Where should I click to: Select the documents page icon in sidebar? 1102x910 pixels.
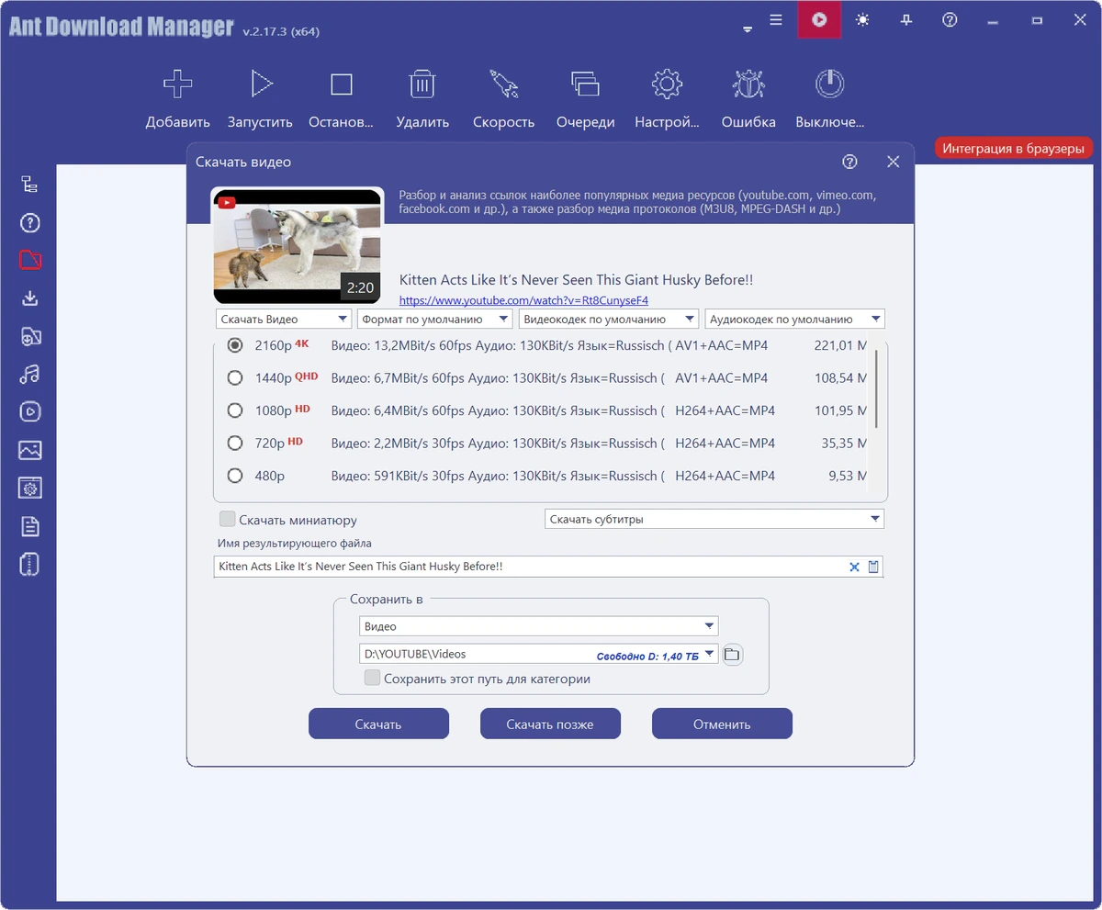[30, 525]
